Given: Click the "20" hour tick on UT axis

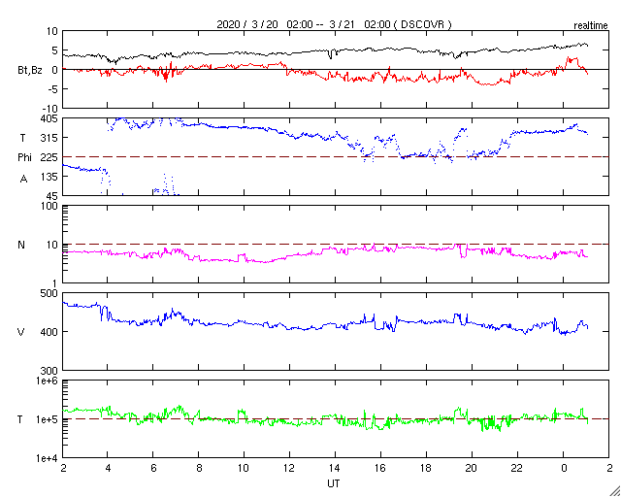Looking at the screenshot, I should (x=473, y=468).
